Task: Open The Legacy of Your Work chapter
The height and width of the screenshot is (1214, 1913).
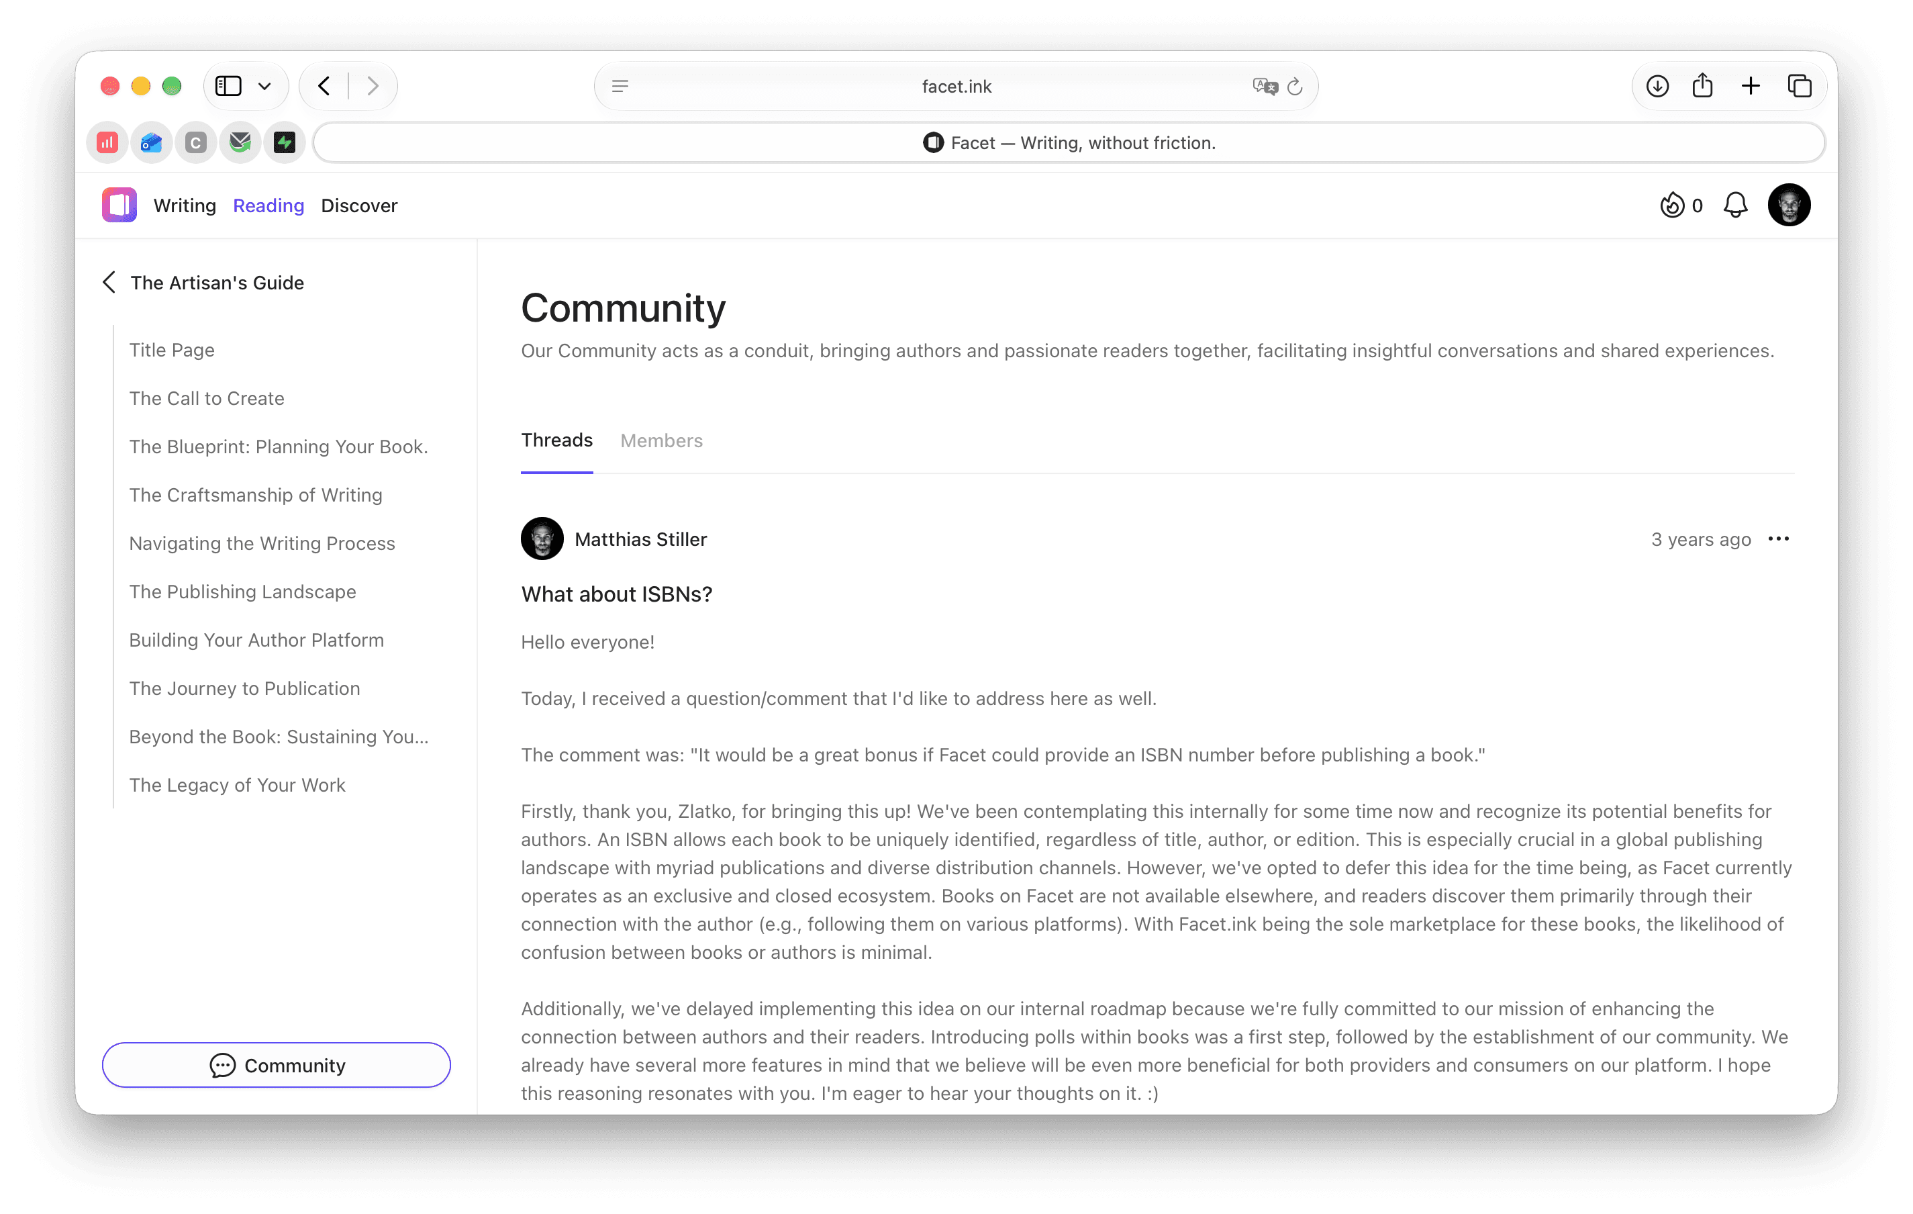Action: (x=237, y=785)
